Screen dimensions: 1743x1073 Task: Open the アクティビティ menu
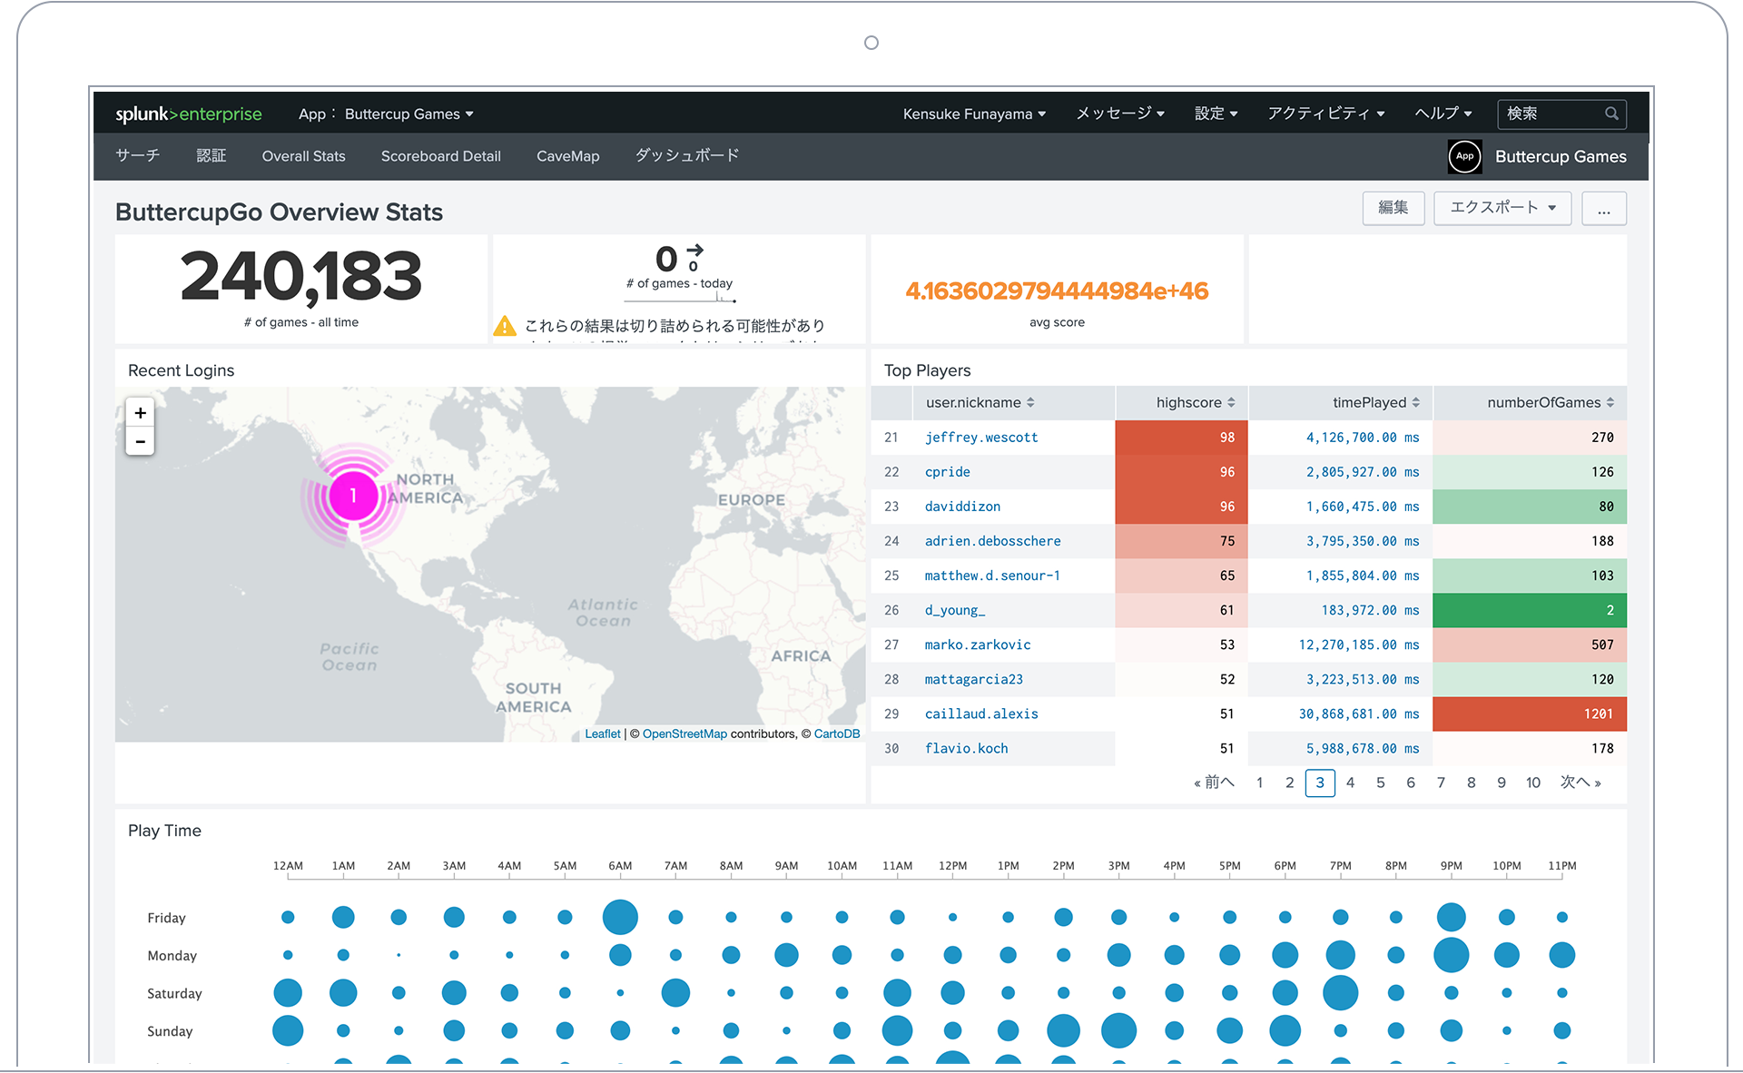click(x=1326, y=113)
